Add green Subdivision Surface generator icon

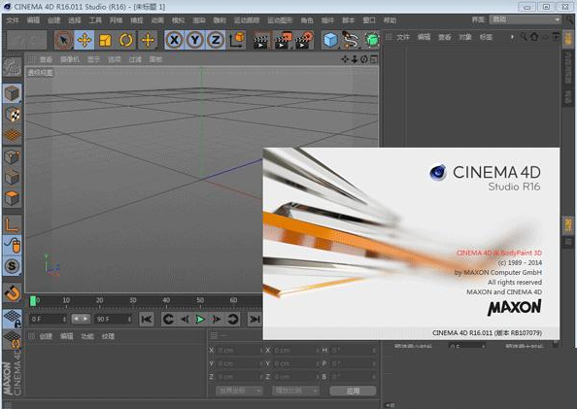pyautogui.click(x=372, y=40)
